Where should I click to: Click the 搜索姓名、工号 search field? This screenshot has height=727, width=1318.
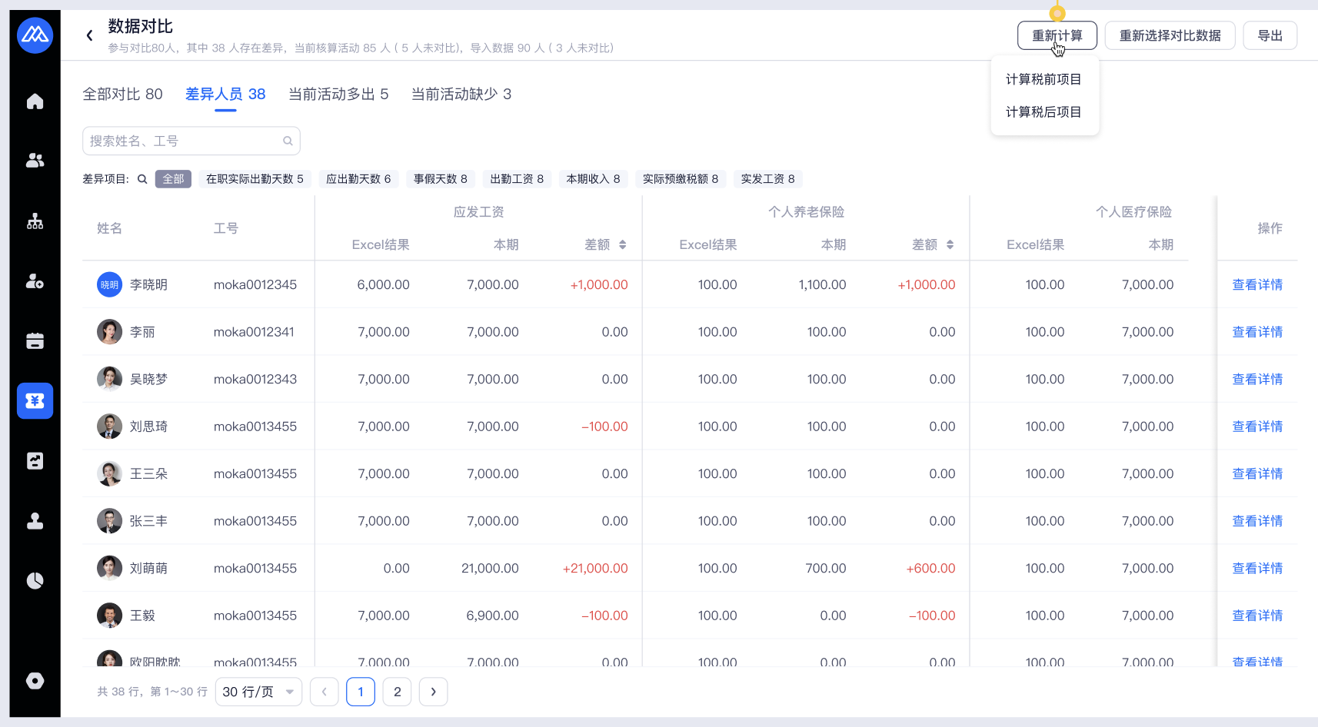pyautogui.click(x=185, y=141)
